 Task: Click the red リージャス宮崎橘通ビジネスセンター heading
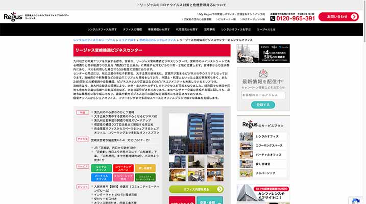[x=152, y=50]
